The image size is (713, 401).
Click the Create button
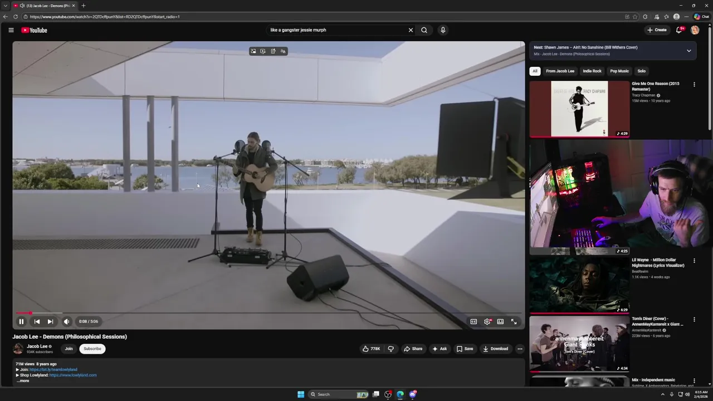[x=657, y=30]
